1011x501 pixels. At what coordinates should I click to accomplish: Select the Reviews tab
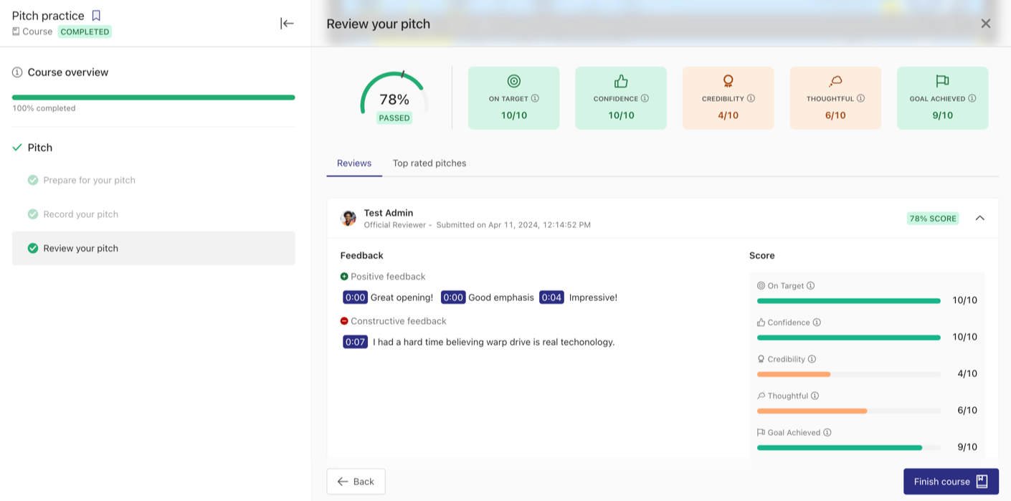[x=354, y=163]
